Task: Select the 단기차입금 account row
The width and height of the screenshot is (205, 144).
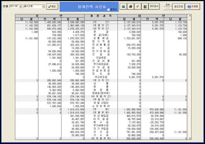Action: (x=101, y=129)
